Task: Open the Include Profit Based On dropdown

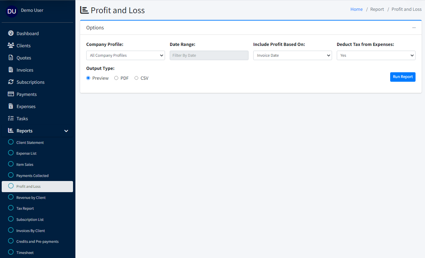Action: (x=292, y=55)
